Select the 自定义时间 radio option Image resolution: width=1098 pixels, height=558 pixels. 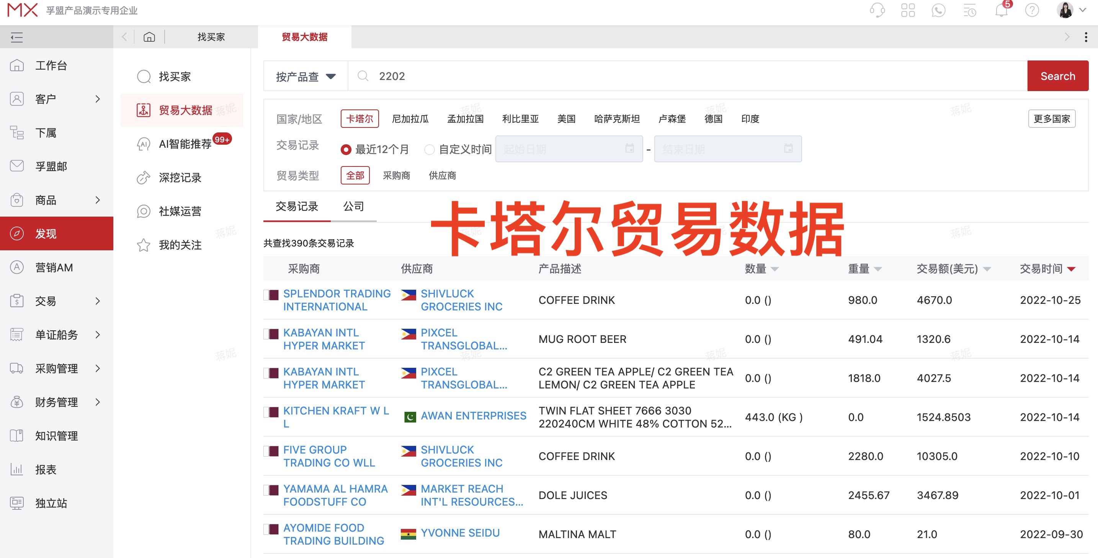coord(429,150)
